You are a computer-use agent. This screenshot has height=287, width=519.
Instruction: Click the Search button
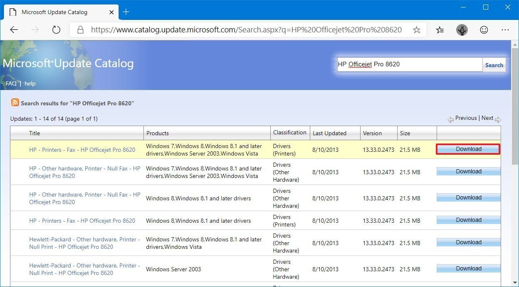[494, 65]
